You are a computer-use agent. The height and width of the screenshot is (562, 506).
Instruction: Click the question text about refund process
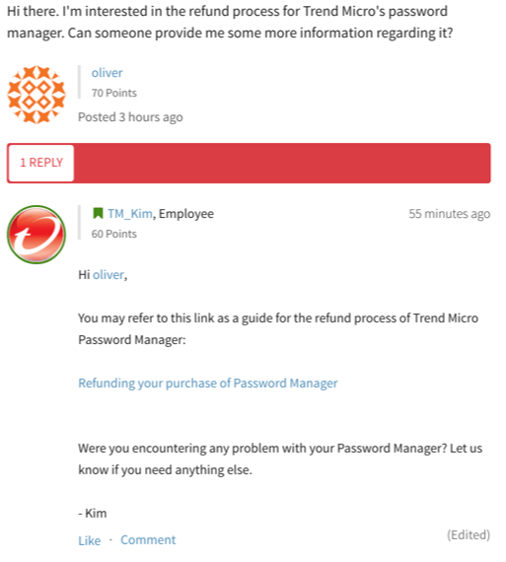[230, 22]
